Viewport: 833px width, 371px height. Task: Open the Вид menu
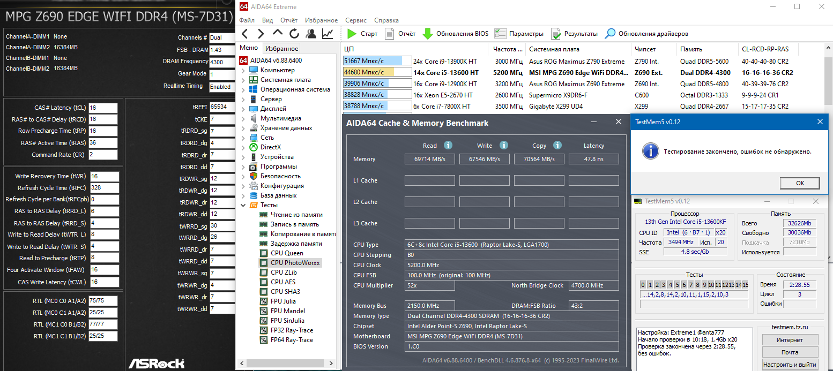267,20
